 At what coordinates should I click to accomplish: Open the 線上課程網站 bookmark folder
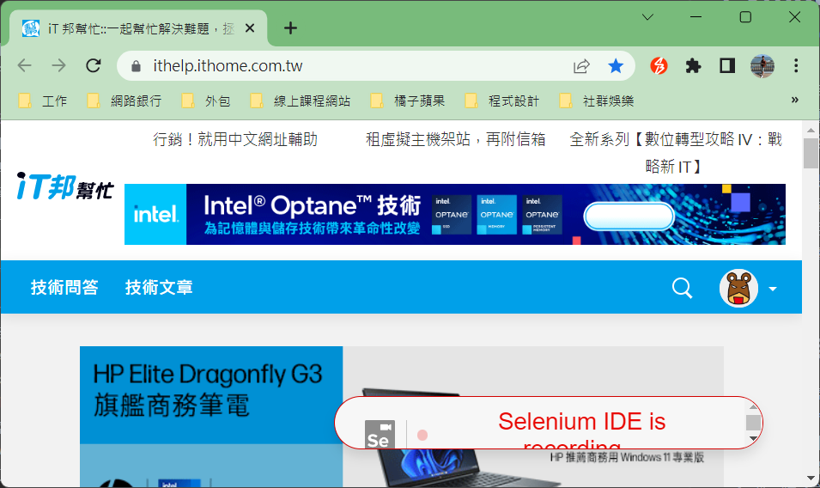point(301,101)
